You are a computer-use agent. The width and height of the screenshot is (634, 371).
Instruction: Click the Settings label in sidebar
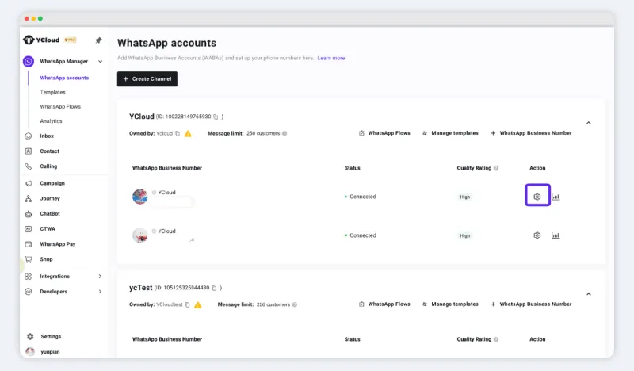pos(51,337)
